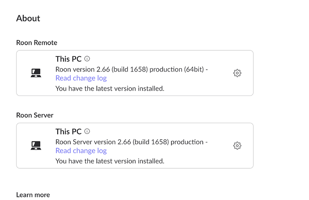Click the latest-version status in Roon Server card

pos(110,161)
